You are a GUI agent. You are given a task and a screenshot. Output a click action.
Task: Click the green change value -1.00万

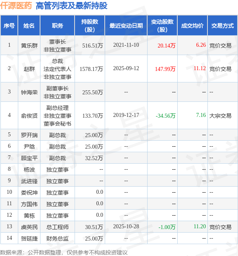point(167,227)
